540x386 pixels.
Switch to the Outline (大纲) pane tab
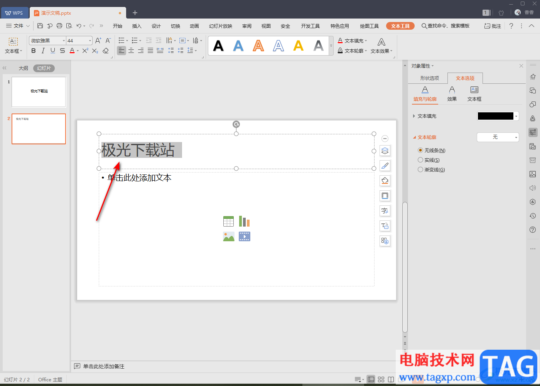[x=24, y=68]
